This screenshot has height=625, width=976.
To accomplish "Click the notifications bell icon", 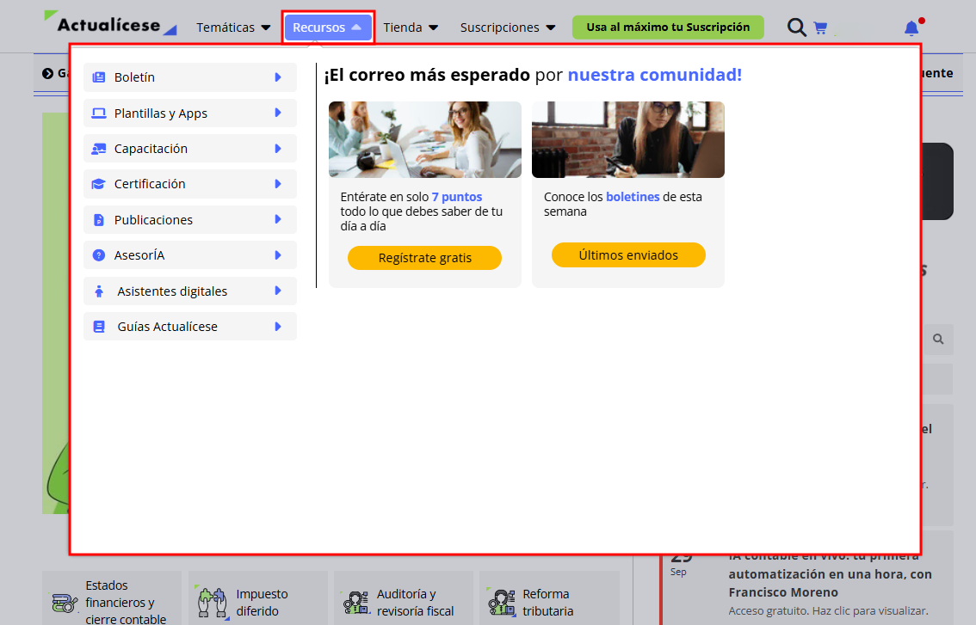I will (x=911, y=28).
